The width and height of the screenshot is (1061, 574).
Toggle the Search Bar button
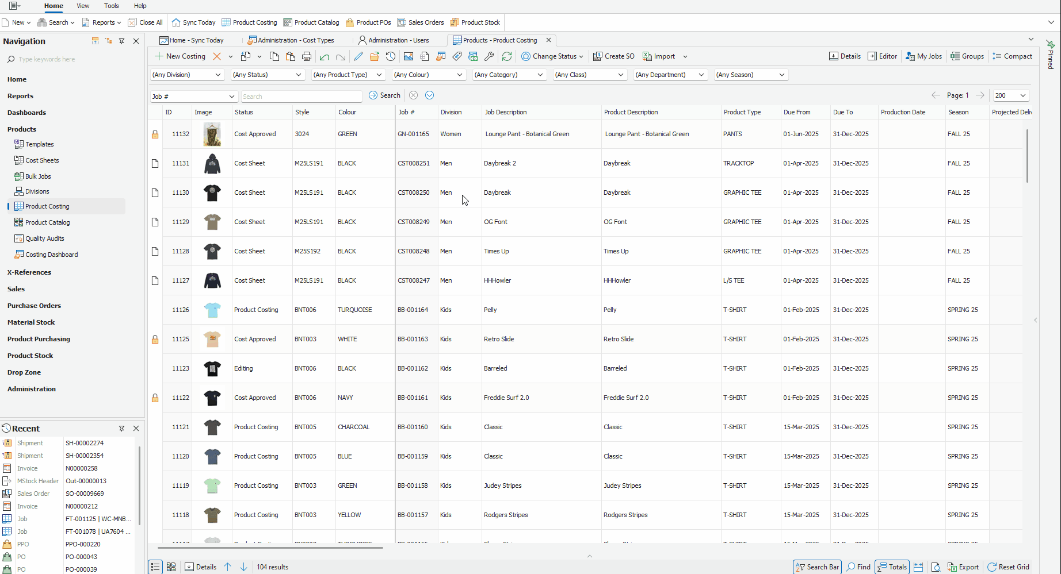[817, 567]
